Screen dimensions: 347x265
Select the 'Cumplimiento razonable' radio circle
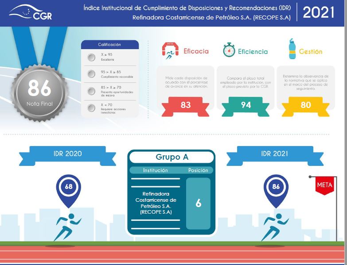coord(91,74)
